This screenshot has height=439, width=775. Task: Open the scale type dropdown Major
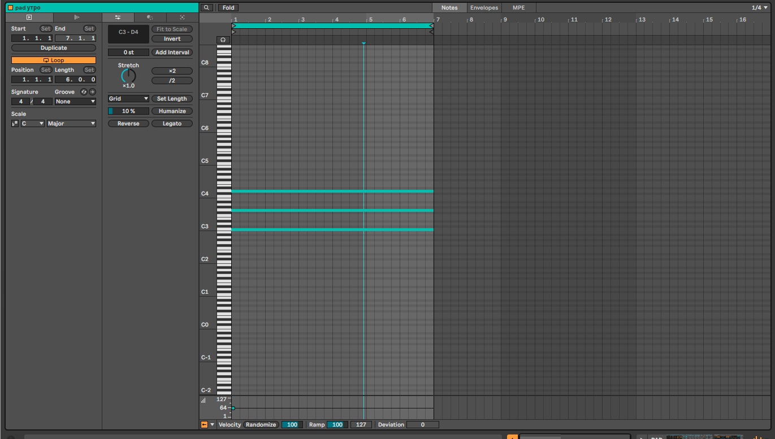coord(71,124)
